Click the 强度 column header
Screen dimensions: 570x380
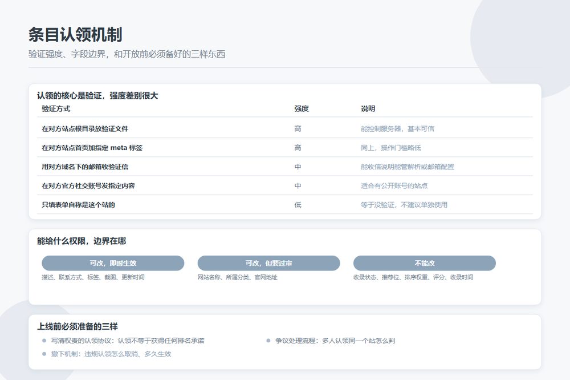[302, 108]
